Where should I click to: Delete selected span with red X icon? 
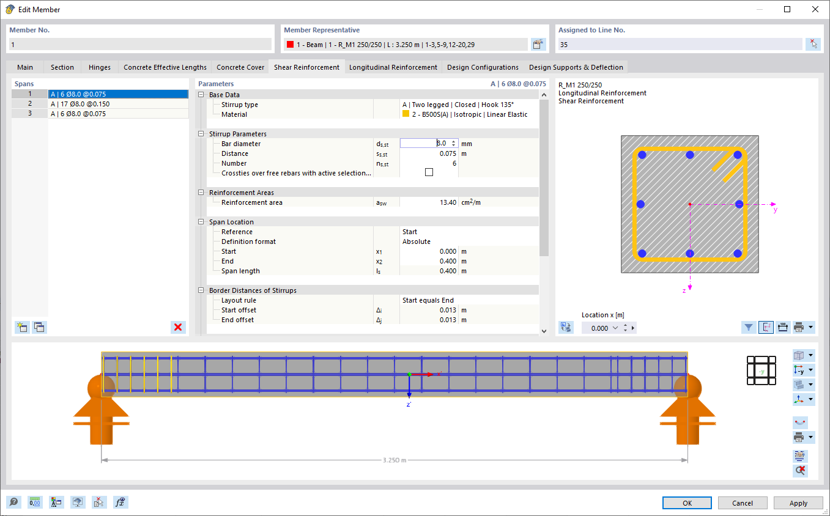pos(178,327)
